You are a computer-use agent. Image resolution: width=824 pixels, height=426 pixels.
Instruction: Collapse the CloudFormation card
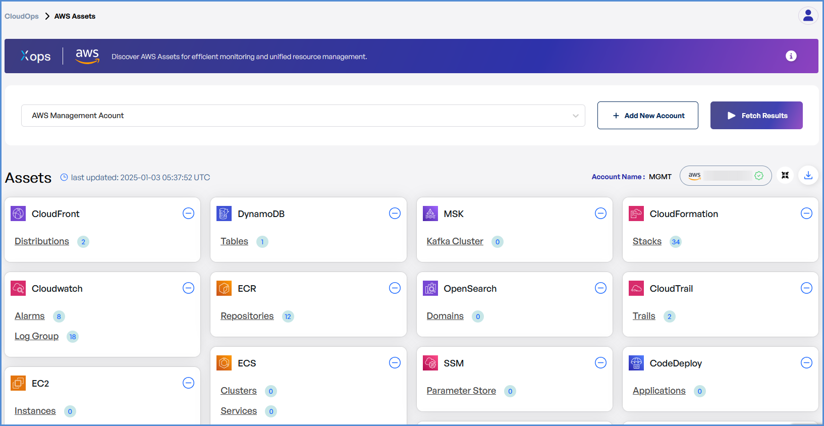click(x=806, y=214)
